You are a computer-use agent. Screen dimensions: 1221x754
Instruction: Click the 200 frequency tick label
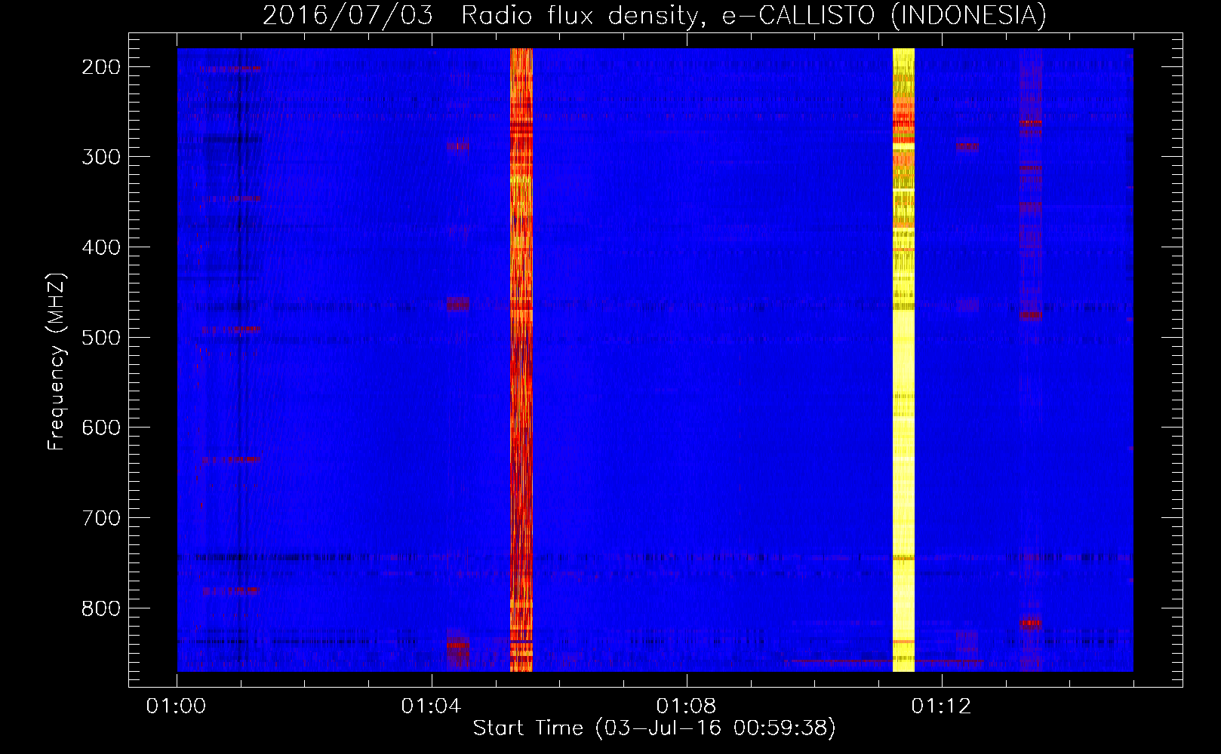101,67
